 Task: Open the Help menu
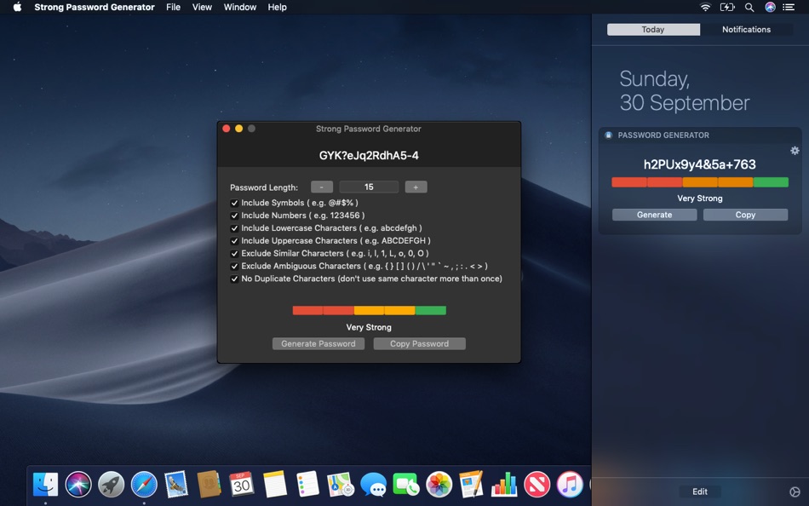[277, 7]
